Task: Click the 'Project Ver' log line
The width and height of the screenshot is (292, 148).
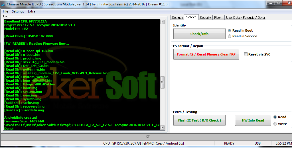Action: click(40, 25)
